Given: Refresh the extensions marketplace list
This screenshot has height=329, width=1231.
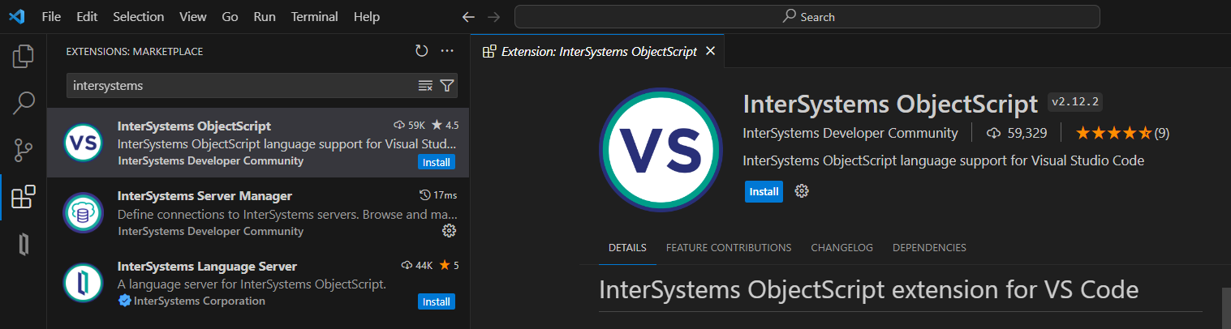Looking at the screenshot, I should click(421, 51).
